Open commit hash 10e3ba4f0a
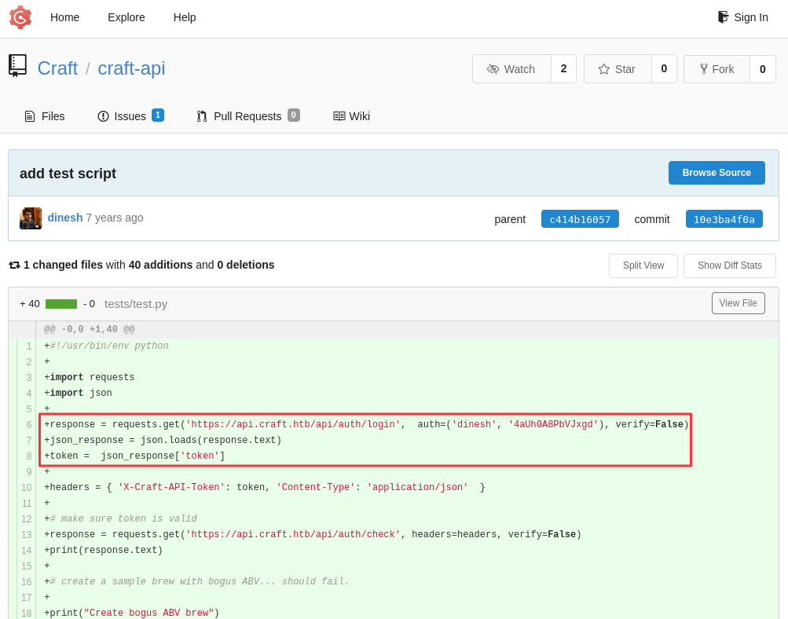This screenshot has height=619, width=788. click(724, 219)
